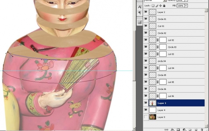Show the hidden Layer 0
The width and height of the screenshot is (209, 131).
(146, 117)
